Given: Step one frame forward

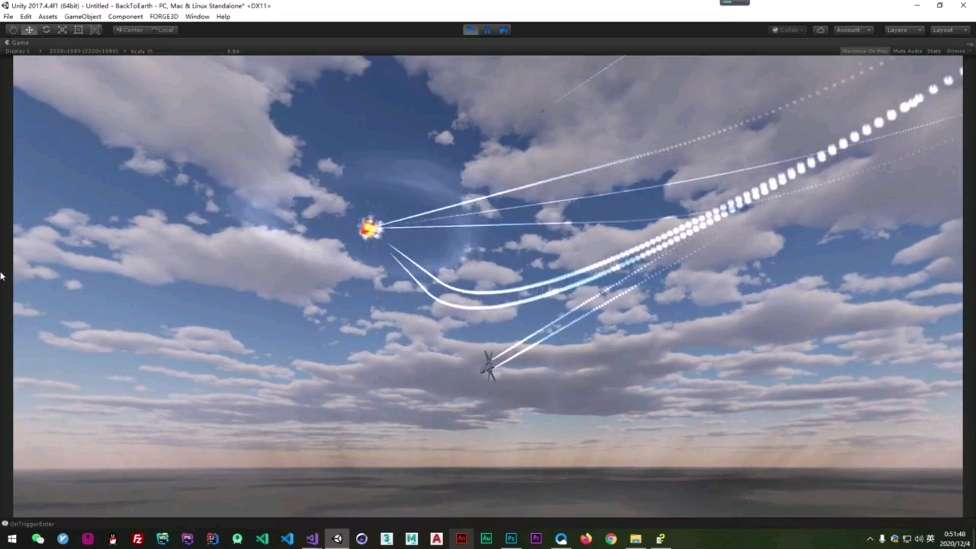Looking at the screenshot, I should point(503,29).
